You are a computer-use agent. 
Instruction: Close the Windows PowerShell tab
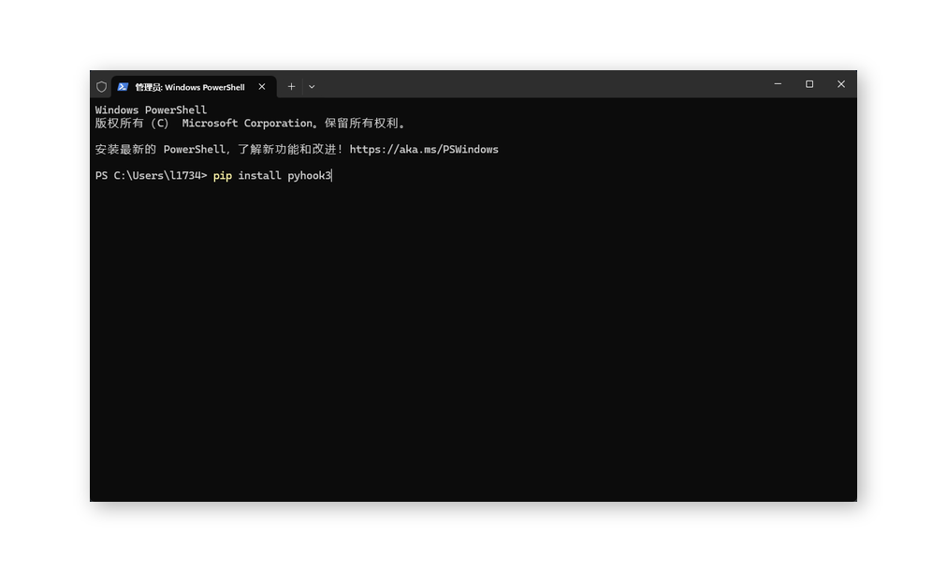point(261,87)
